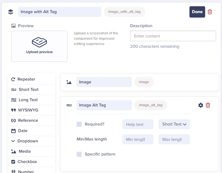Open settings gear for Image Alt Tag field

click(x=201, y=105)
